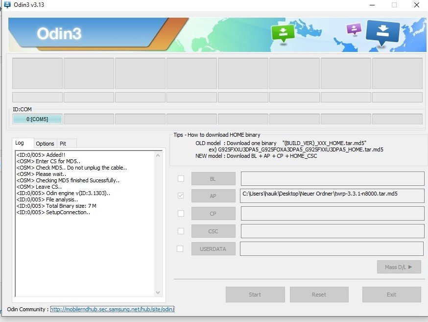Click log line 'Odin engine v(ID:3.1303)..'

(x=63, y=193)
